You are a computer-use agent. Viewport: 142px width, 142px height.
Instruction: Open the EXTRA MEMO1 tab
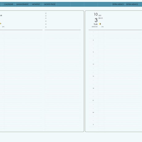118,4
